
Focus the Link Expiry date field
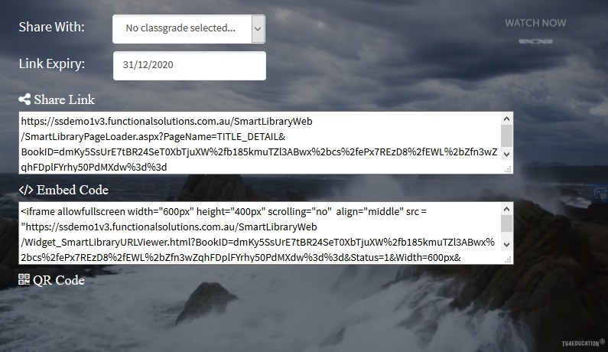[x=190, y=66]
